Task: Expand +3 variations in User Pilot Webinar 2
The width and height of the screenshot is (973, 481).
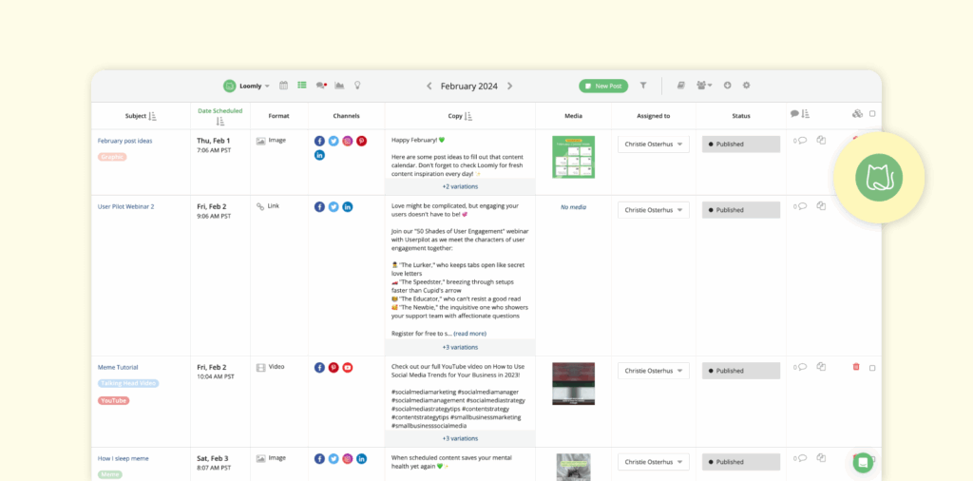Action: (460, 347)
